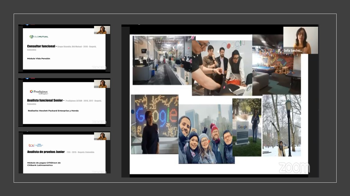Select the Old Mutual slide thumbnail
The height and width of the screenshot is (196, 350).
[x=64, y=49]
